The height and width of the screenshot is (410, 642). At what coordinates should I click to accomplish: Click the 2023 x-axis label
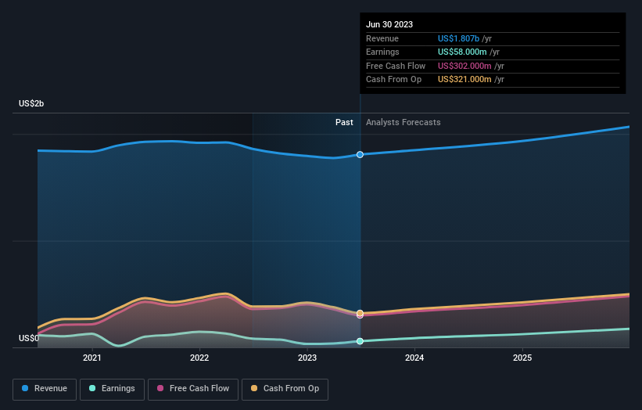[x=307, y=358]
